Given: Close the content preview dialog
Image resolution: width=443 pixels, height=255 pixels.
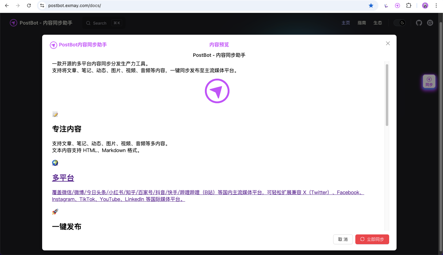Looking at the screenshot, I should 388,43.
